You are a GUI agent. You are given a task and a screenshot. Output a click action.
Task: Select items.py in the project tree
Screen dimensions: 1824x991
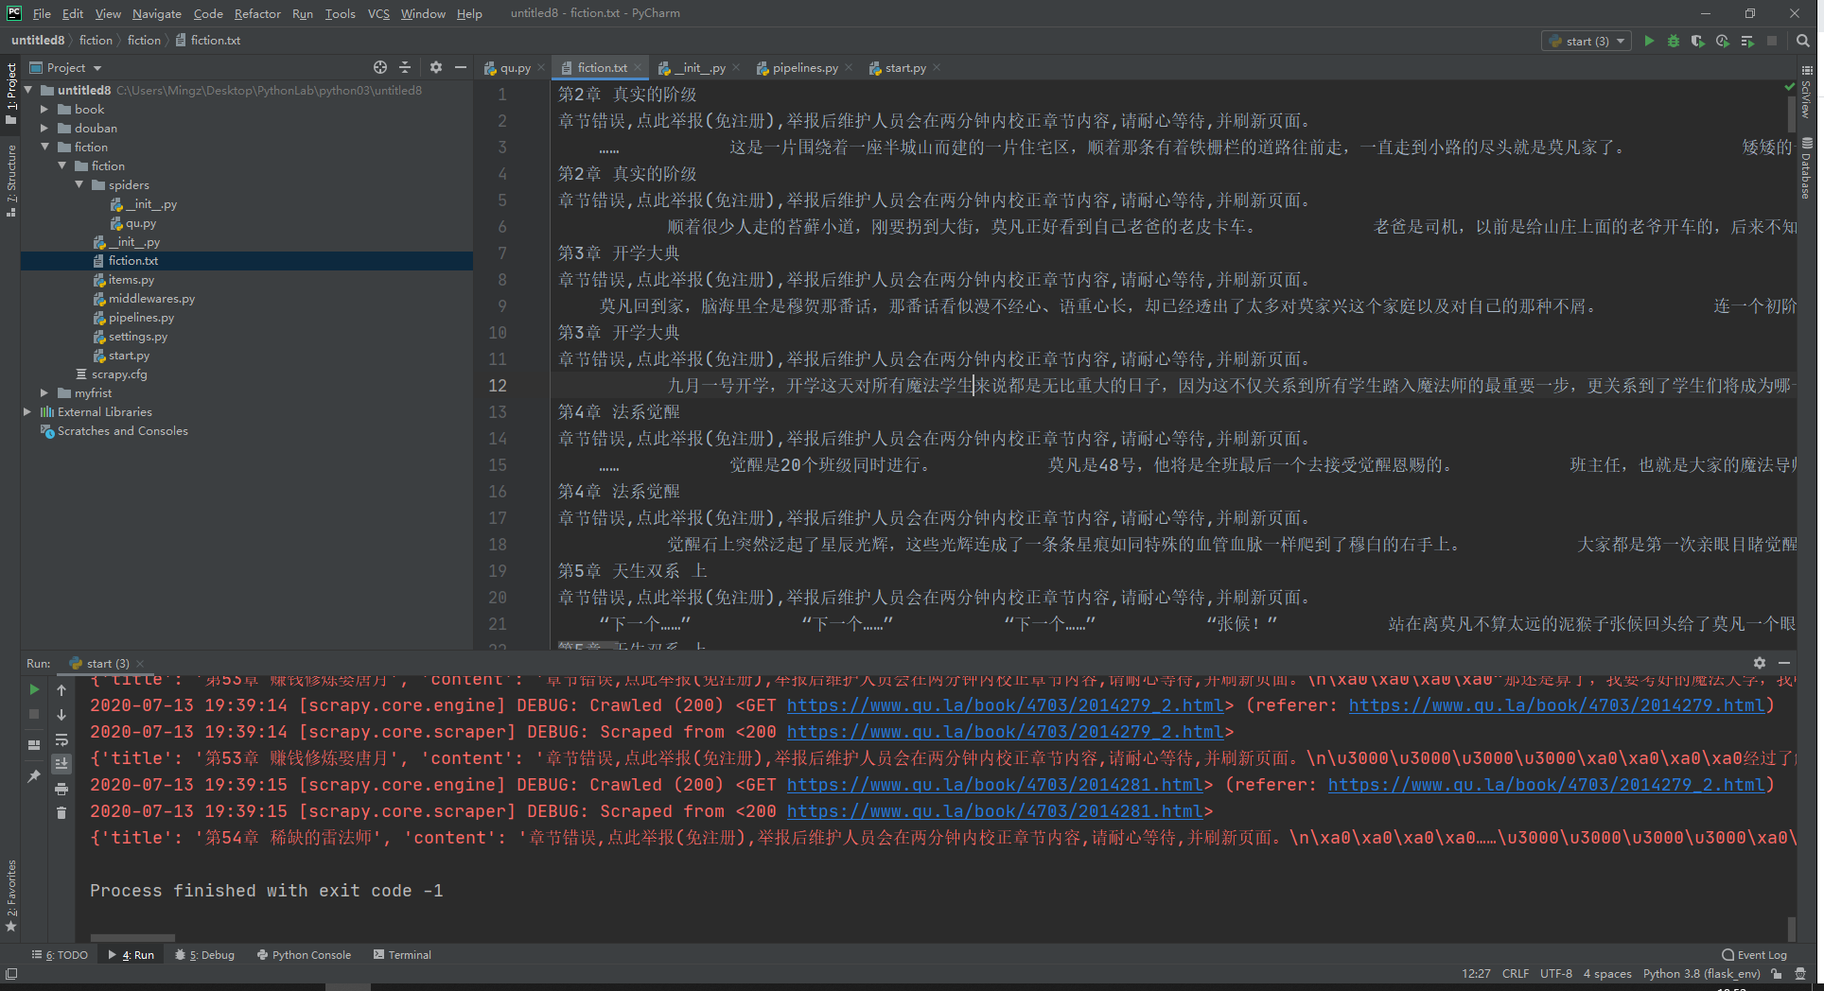pyautogui.click(x=124, y=280)
